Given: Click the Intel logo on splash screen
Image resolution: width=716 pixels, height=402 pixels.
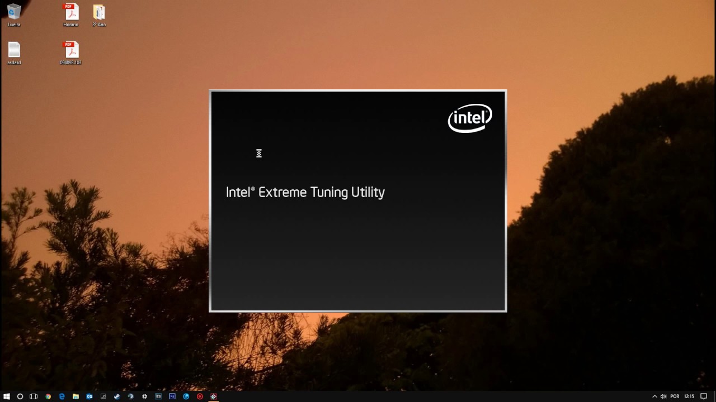Looking at the screenshot, I should point(470,118).
